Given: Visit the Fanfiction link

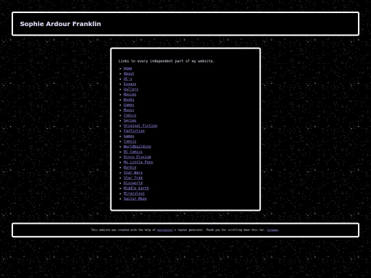Looking at the screenshot, I should (x=134, y=130).
